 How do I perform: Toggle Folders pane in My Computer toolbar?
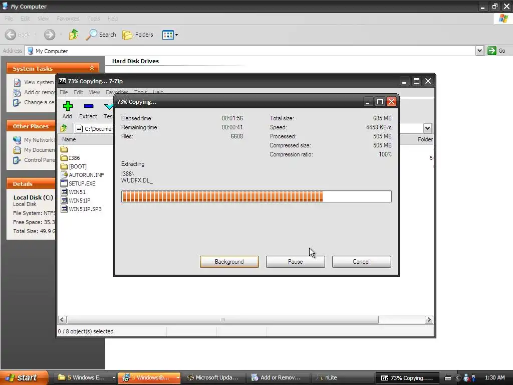tap(137, 35)
